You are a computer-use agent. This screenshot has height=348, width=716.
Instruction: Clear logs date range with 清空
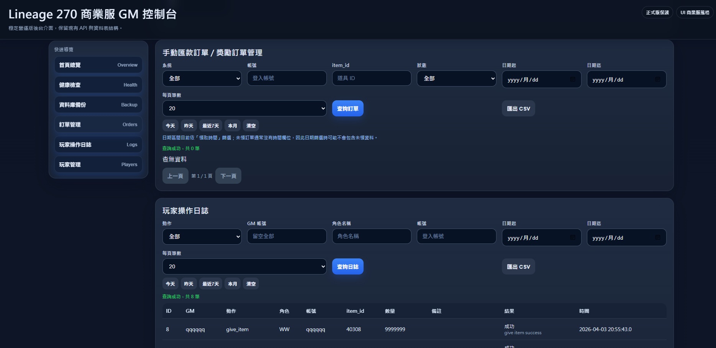pos(251,284)
